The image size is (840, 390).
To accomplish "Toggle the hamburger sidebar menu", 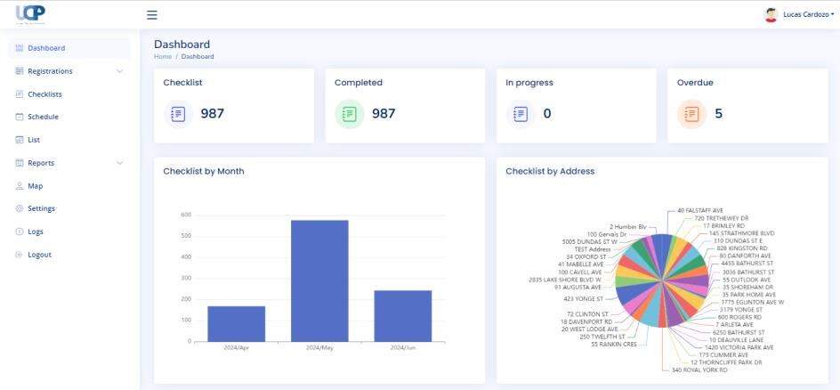I will point(152,15).
